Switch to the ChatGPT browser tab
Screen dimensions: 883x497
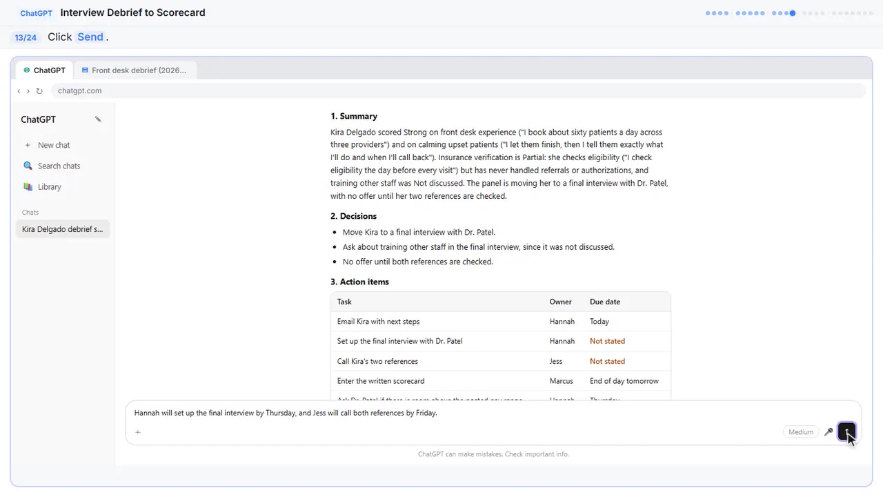coord(45,70)
